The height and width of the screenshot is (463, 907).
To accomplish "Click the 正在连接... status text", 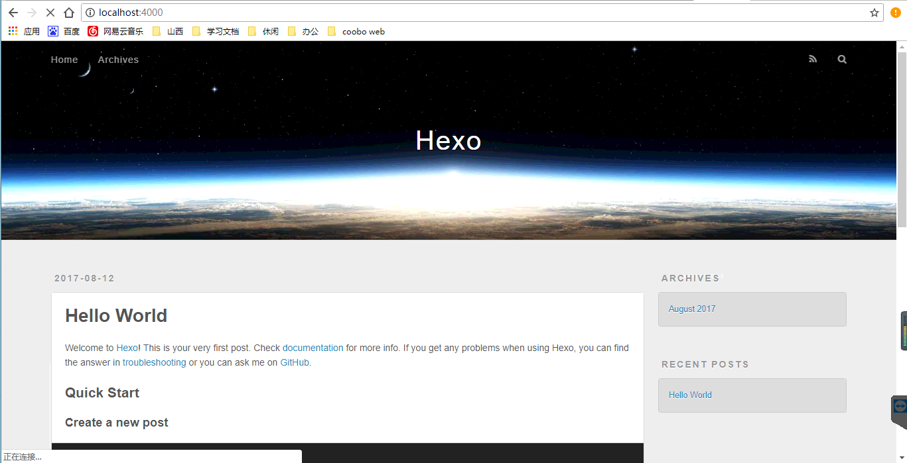I will coord(23,457).
